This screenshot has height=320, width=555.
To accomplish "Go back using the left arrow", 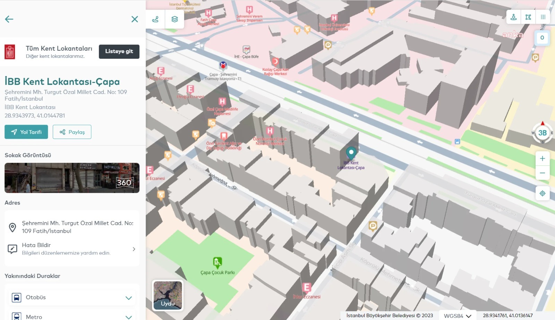I will pyautogui.click(x=9, y=19).
